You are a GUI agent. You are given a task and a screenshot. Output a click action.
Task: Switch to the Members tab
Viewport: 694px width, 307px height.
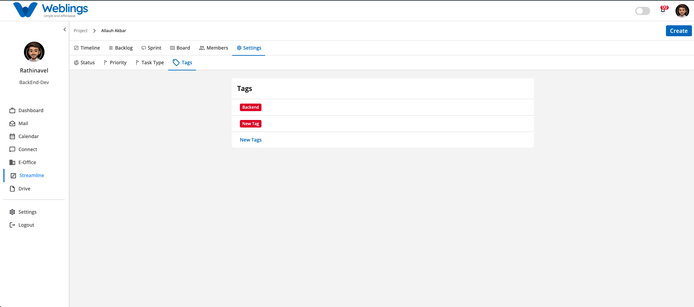[x=214, y=48]
